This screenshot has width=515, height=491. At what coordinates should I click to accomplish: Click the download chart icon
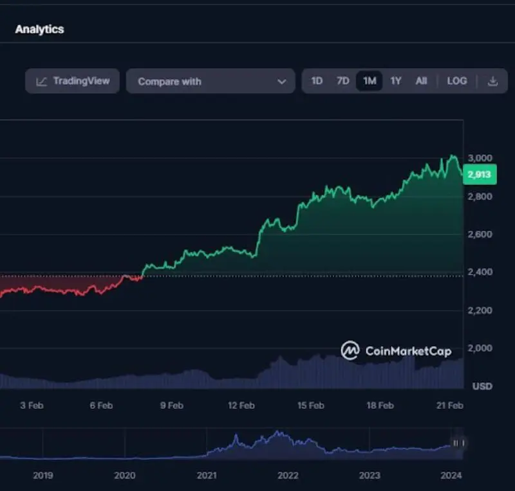click(x=493, y=81)
